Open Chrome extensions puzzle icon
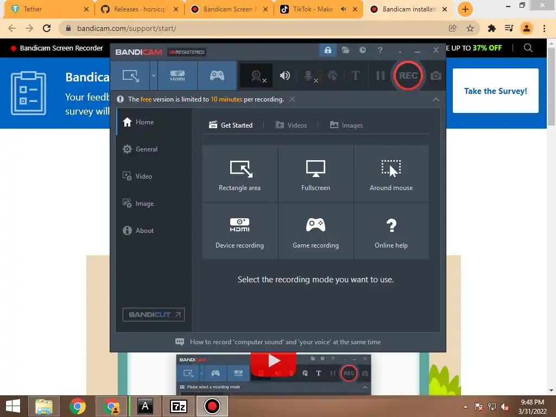This screenshot has height=417, width=556. click(491, 28)
